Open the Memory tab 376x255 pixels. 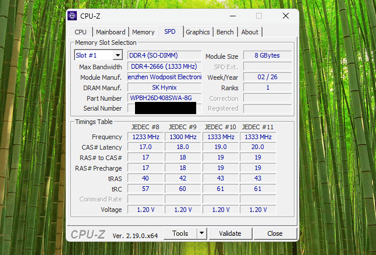[x=143, y=32]
